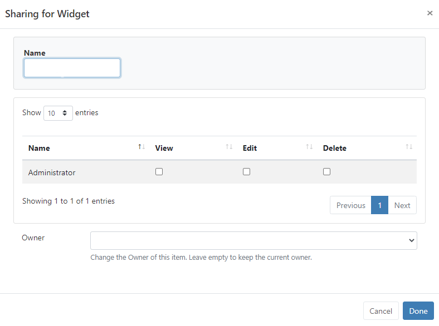Click the Sharing for Widget title
Image resolution: width=439 pixels, height=326 pixels.
(47, 14)
